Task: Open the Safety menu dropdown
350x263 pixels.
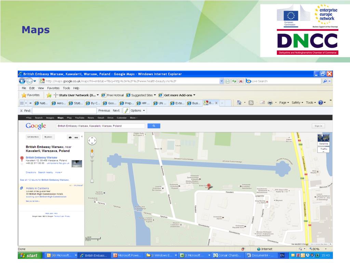Action: [297, 103]
